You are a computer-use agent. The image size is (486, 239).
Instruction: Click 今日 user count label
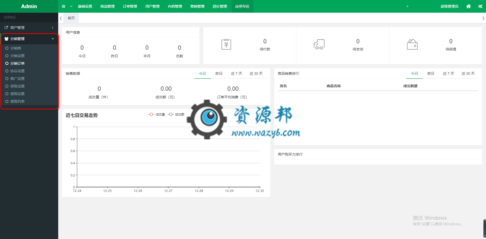82,56
